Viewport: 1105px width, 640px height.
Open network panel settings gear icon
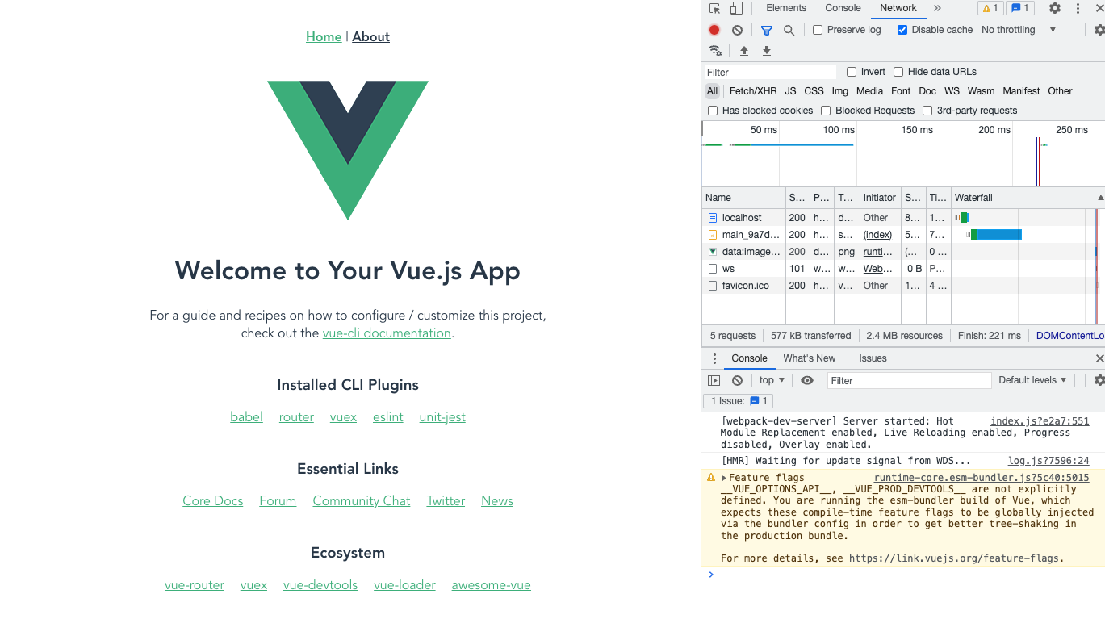tap(1099, 30)
